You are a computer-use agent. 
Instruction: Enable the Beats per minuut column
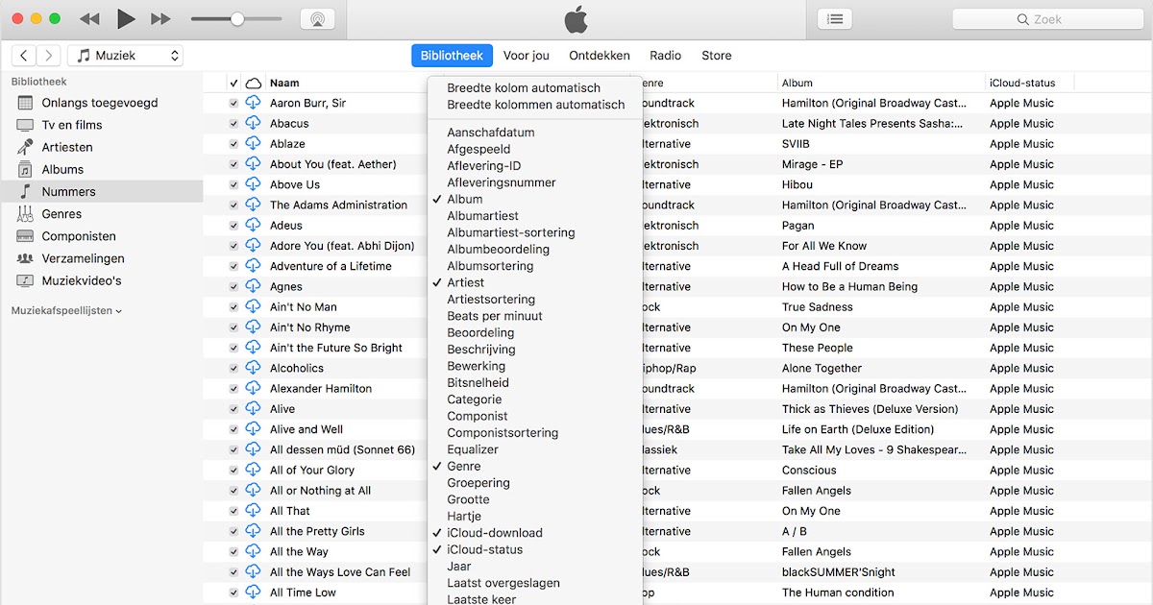coord(495,316)
